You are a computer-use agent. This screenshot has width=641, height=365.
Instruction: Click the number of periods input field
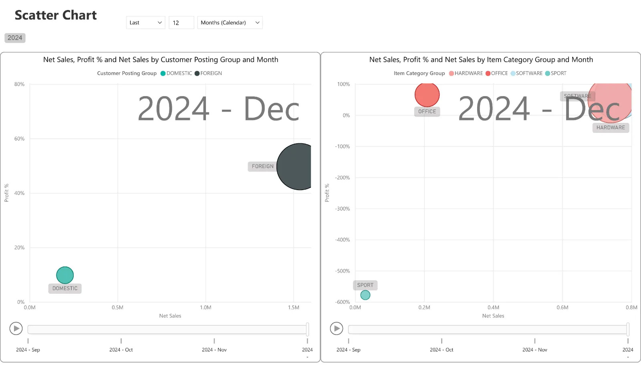click(181, 23)
